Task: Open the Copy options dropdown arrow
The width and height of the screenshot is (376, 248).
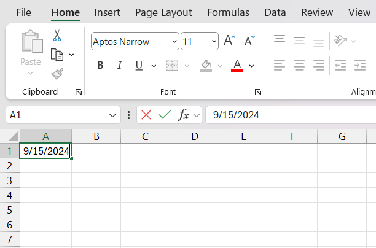Action: click(x=71, y=55)
